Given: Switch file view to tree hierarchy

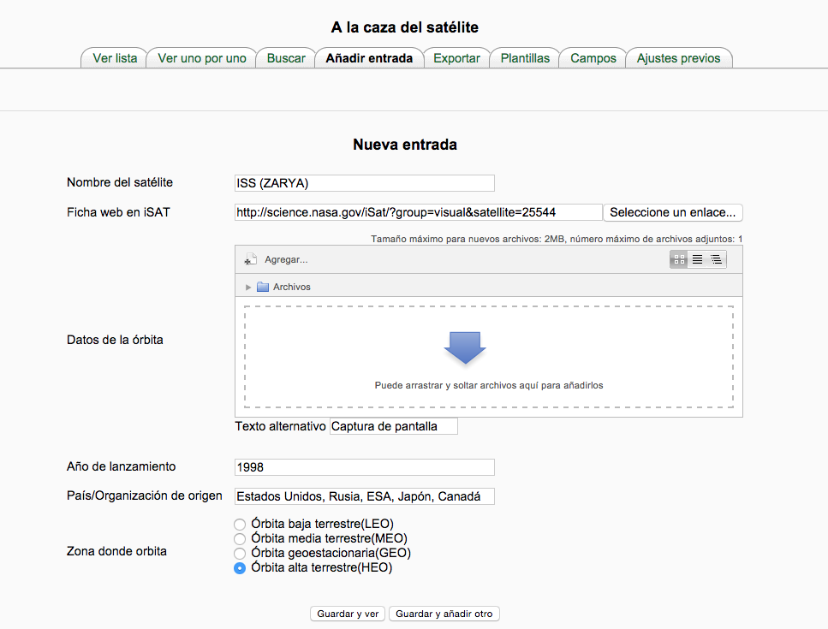Looking at the screenshot, I should click(716, 259).
